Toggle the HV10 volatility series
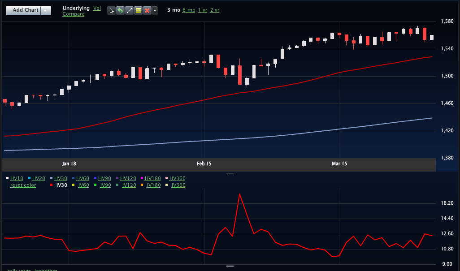The image size is (460, 271). pos(17,178)
